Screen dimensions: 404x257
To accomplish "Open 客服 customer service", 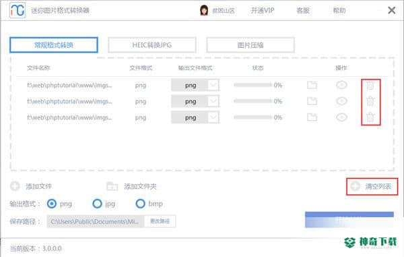I will coord(303,10).
